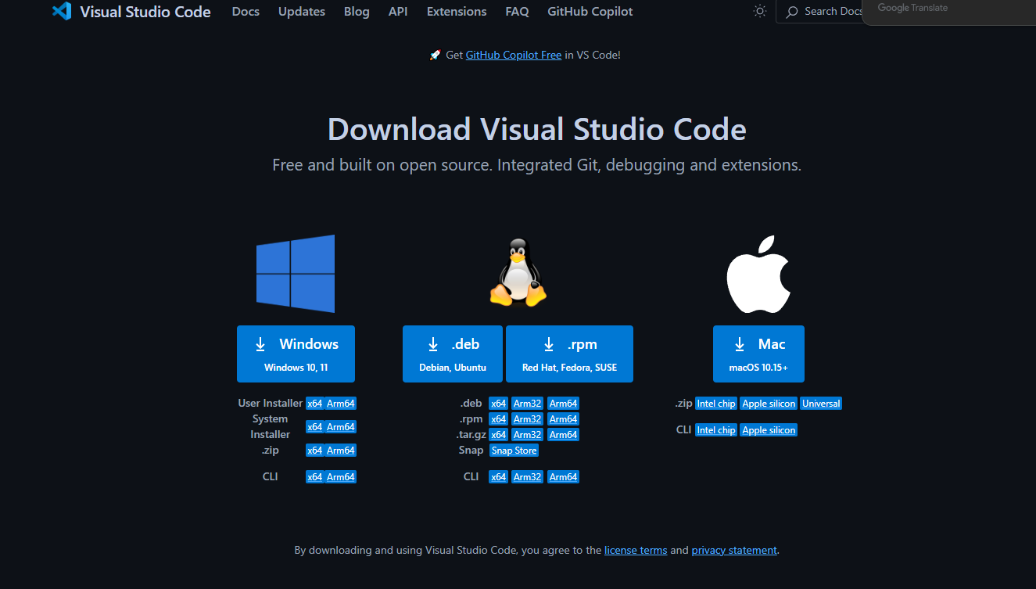1036x589 pixels.
Task: Select Arm32 for Linux .tar.gz row
Action: 528,435
